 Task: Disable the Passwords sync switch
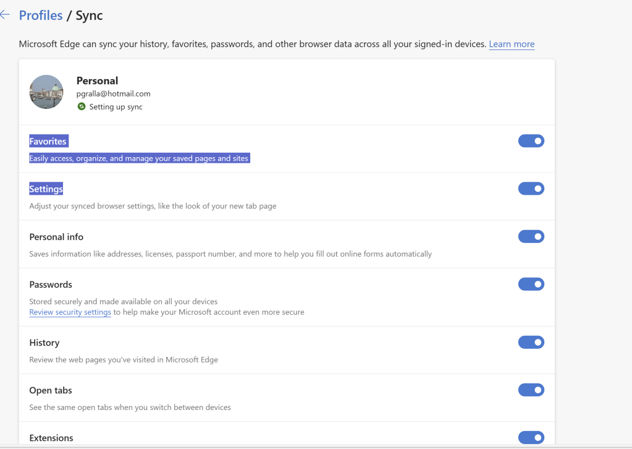coord(531,284)
